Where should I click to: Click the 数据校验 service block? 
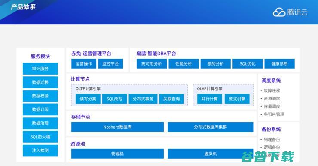tap(40, 96)
